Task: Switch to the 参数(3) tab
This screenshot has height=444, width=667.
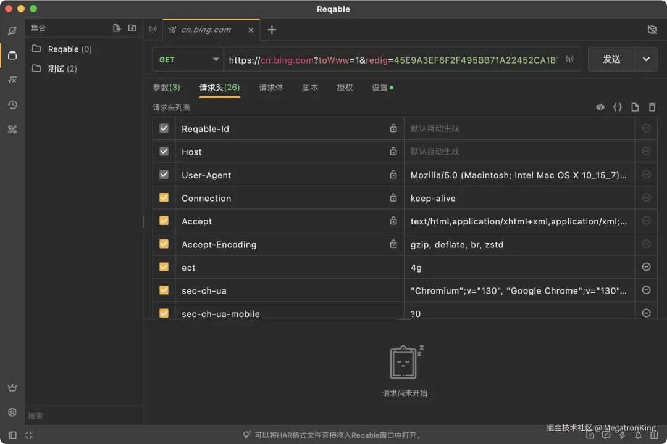Action: coord(166,88)
